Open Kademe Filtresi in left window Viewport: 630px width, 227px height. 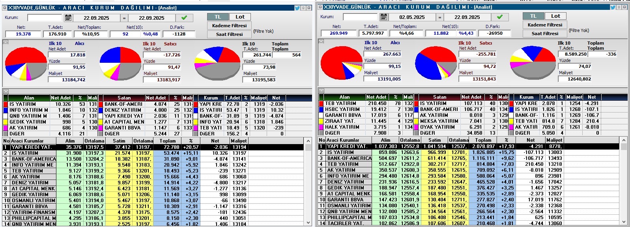tap(229, 26)
